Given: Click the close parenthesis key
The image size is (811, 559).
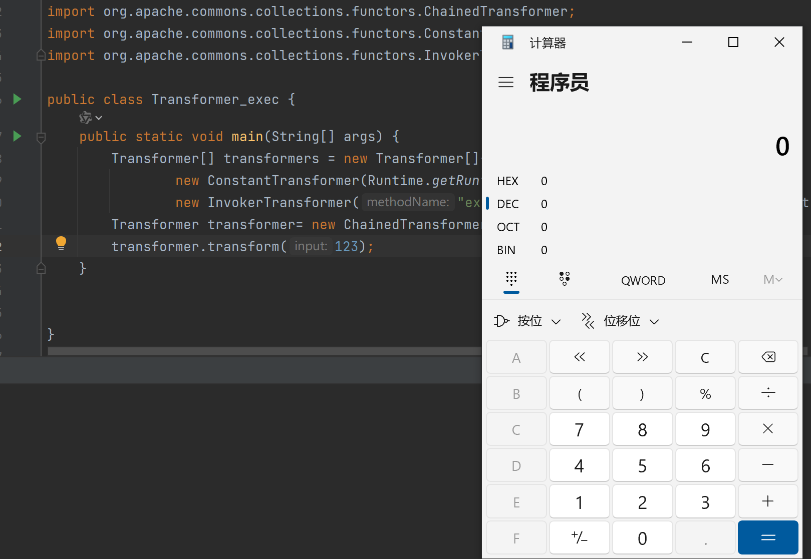Looking at the screenshot, I should coord(642,393).
